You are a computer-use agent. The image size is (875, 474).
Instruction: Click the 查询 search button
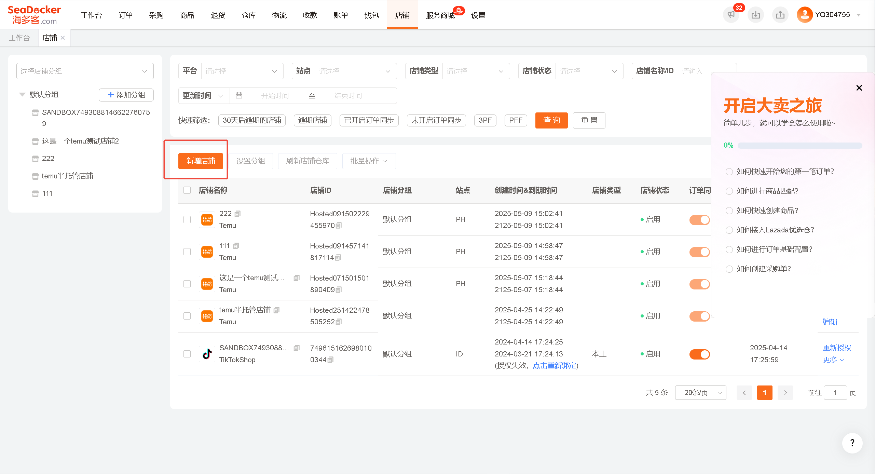551,120
